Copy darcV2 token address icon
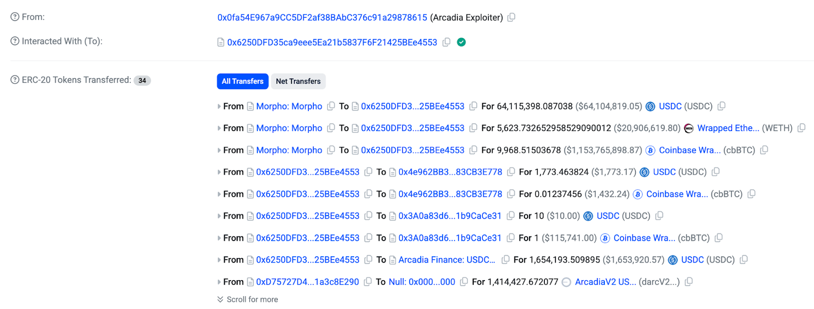This screenshot has width=814, height=309. [689, 282]
